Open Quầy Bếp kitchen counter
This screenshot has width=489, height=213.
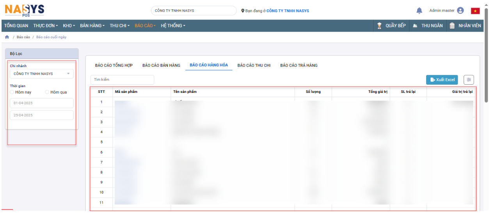[x=391, y=26]
